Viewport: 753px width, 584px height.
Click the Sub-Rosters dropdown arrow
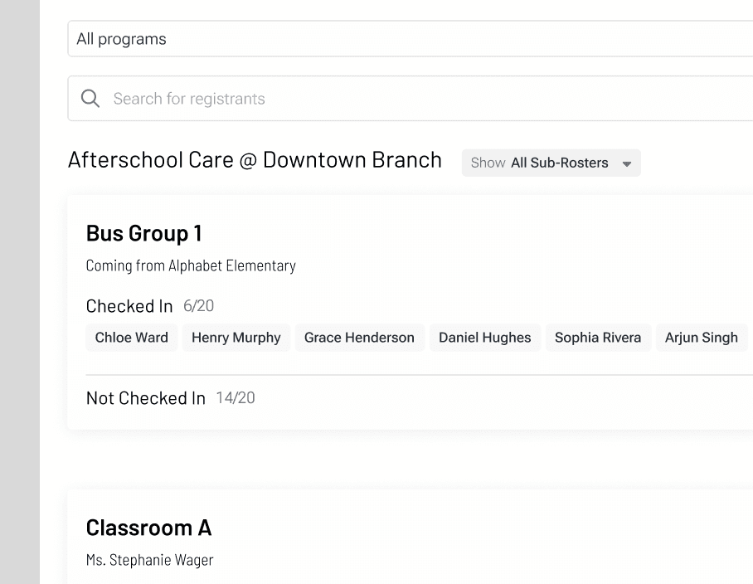tap(627, 163)
